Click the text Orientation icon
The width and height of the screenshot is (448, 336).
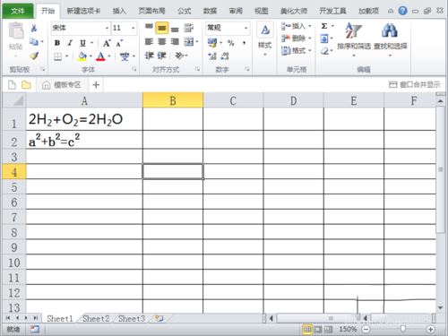pos(179,56)
